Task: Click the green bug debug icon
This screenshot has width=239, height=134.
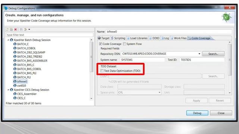Action: [227, 17]
